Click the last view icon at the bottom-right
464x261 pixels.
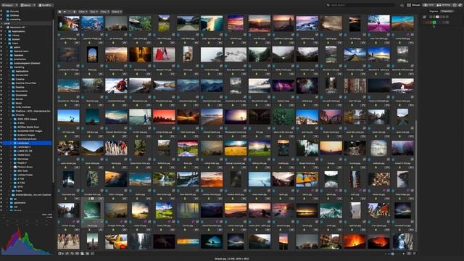tap(414, 254)
